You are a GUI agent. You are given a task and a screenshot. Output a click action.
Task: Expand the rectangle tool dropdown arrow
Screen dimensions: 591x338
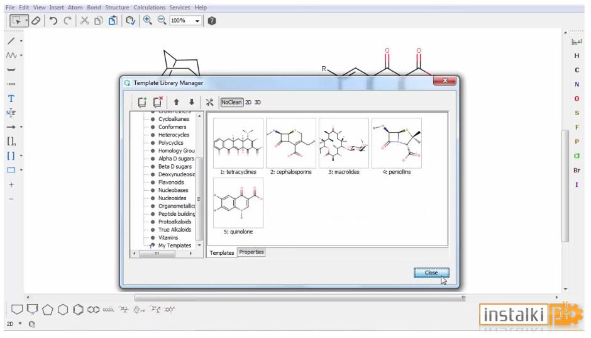pos(21,170)
